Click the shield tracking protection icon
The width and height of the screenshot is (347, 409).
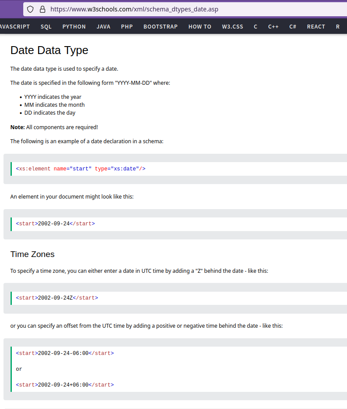pos(30,9)
